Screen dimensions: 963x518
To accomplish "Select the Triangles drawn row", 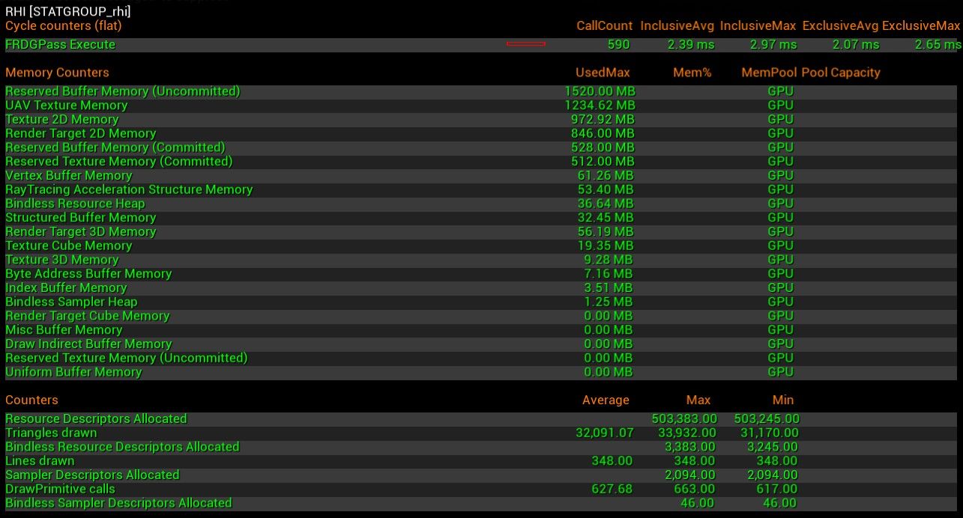I will pyautogui.click(x=481, y=433).
